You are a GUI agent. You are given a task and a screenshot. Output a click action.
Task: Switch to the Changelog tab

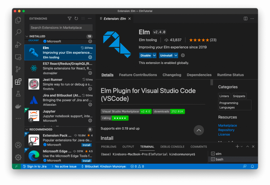(x=172, y=75)
